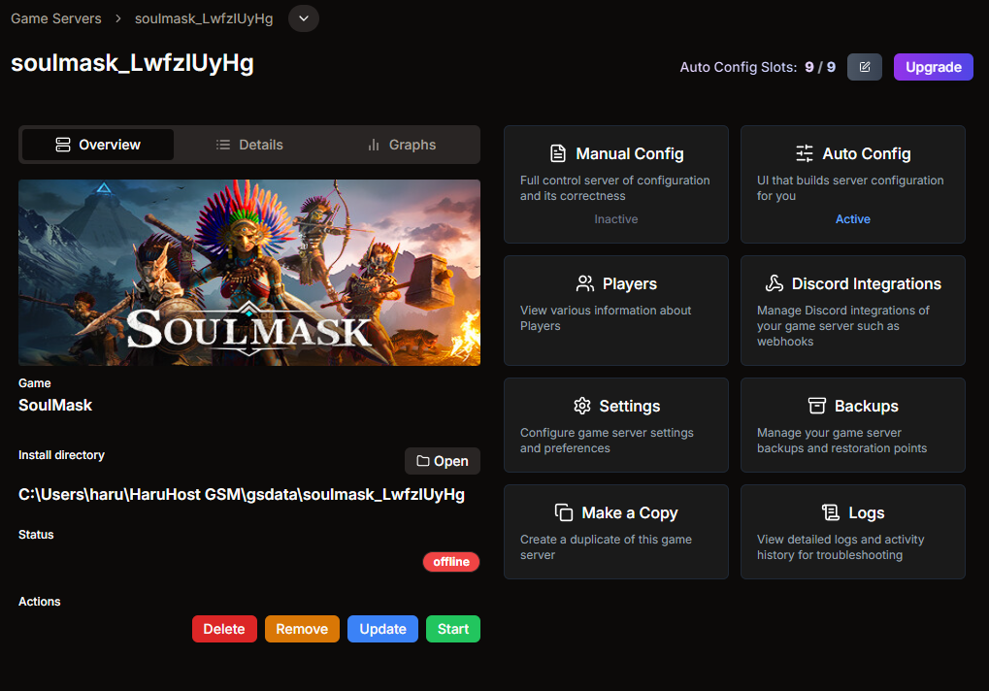Click the red offline status badge
The width and height of the screenshot is (989, 691).
451,562
